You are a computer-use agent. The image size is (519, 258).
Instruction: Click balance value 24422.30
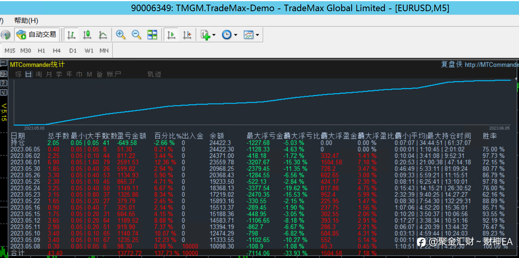[222, 149]
